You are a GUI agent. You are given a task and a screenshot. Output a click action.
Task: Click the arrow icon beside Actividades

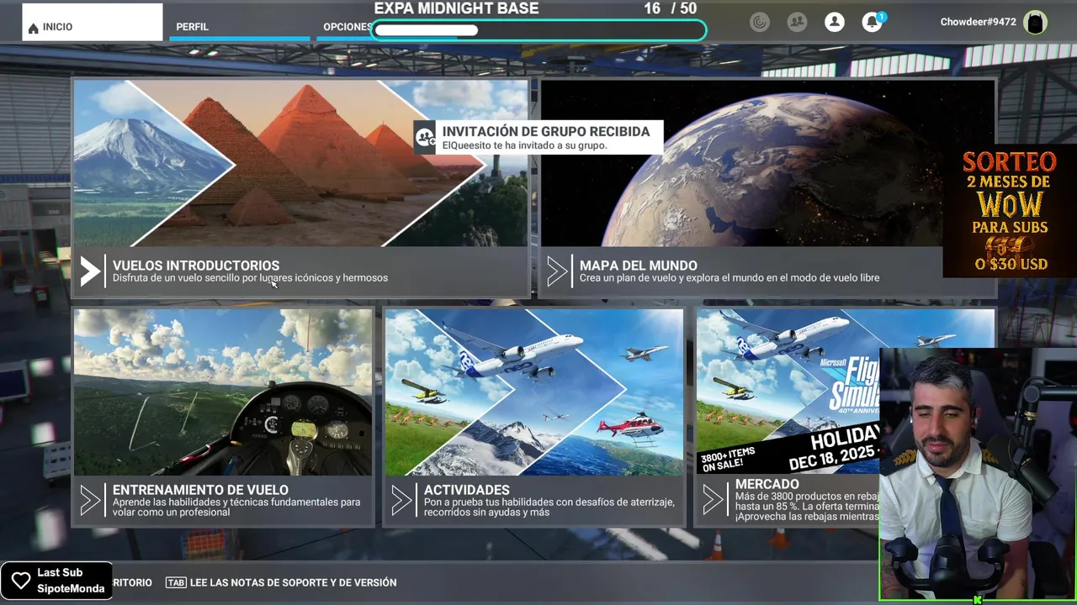401,501
